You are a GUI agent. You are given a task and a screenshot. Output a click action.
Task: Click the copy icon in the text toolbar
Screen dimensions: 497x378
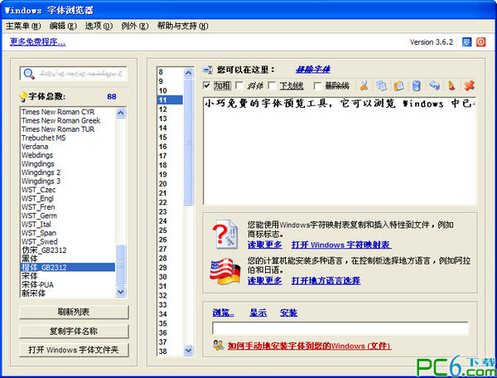pos(382,85)
